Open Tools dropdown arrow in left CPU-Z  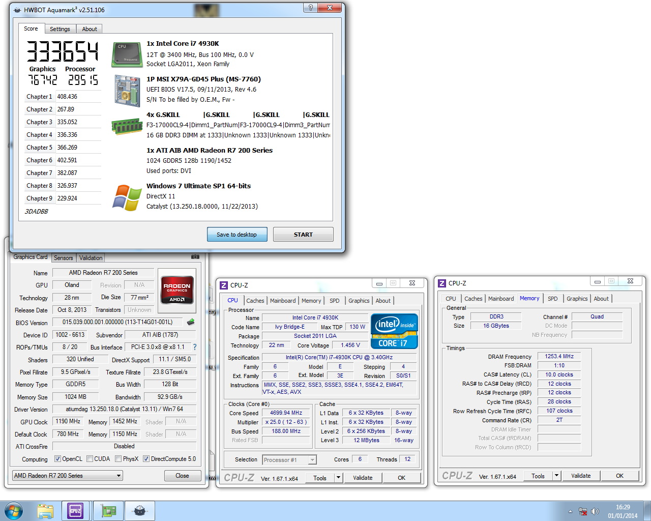(x=338, y=478)
